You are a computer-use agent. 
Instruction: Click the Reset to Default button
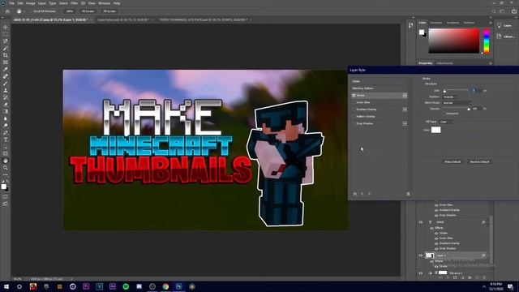[x=479, y=161]
